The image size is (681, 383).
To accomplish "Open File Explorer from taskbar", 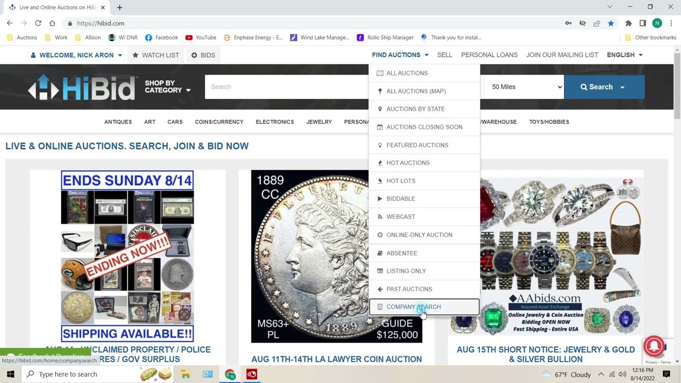I will 185,374.
